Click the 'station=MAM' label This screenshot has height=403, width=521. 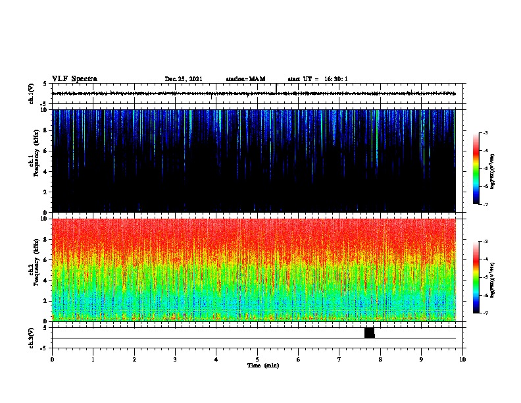245,79
